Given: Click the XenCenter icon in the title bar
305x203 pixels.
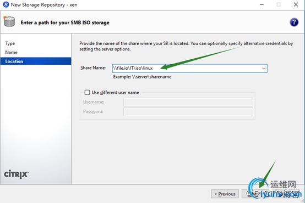Looking at the screenshot, I should click(x=6, y=4).
